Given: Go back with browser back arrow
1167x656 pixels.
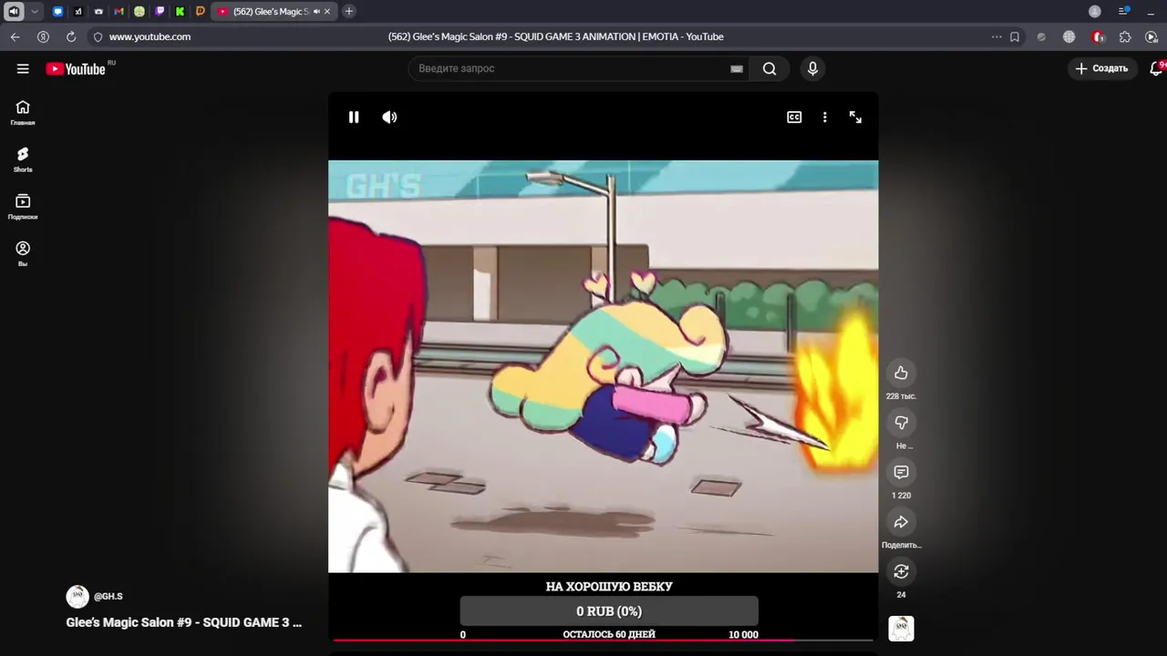Looking at the screenshot, I should pyautogui.click(x=15, y=36).
